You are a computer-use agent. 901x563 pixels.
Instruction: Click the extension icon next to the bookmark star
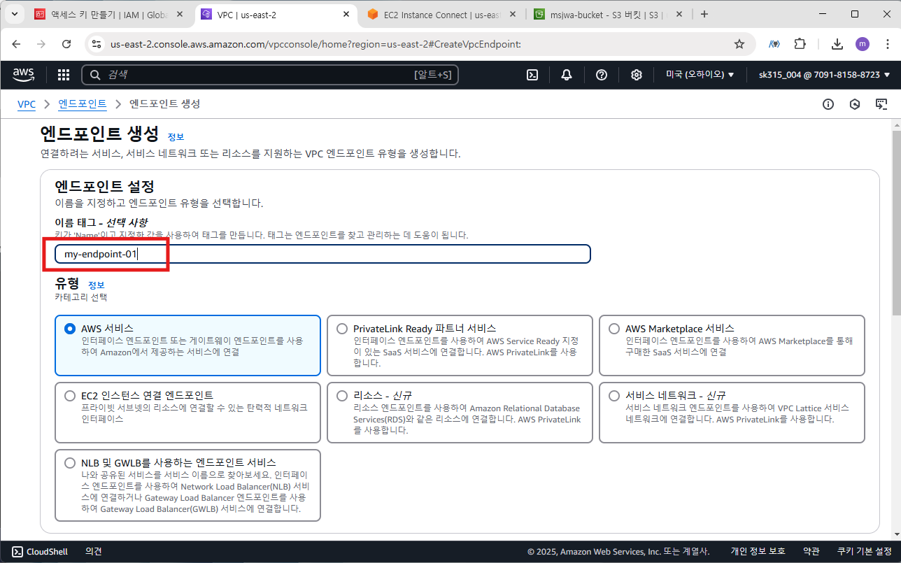pos(774,44)
